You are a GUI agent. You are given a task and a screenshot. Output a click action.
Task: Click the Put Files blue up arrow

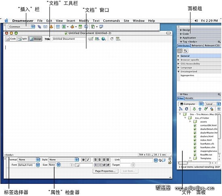click(x=200, y=109)
